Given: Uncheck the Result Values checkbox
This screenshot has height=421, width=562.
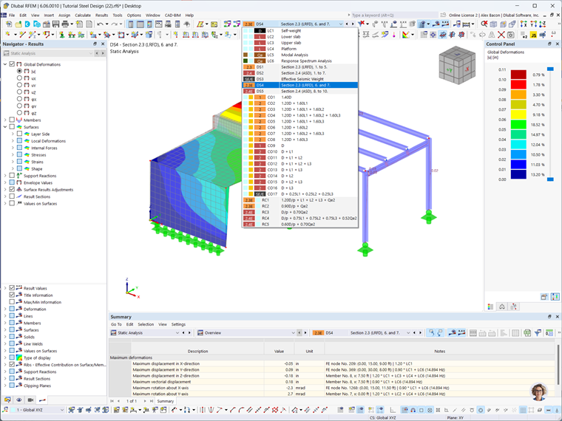Looking at the screenshot, I should (12, 288).
